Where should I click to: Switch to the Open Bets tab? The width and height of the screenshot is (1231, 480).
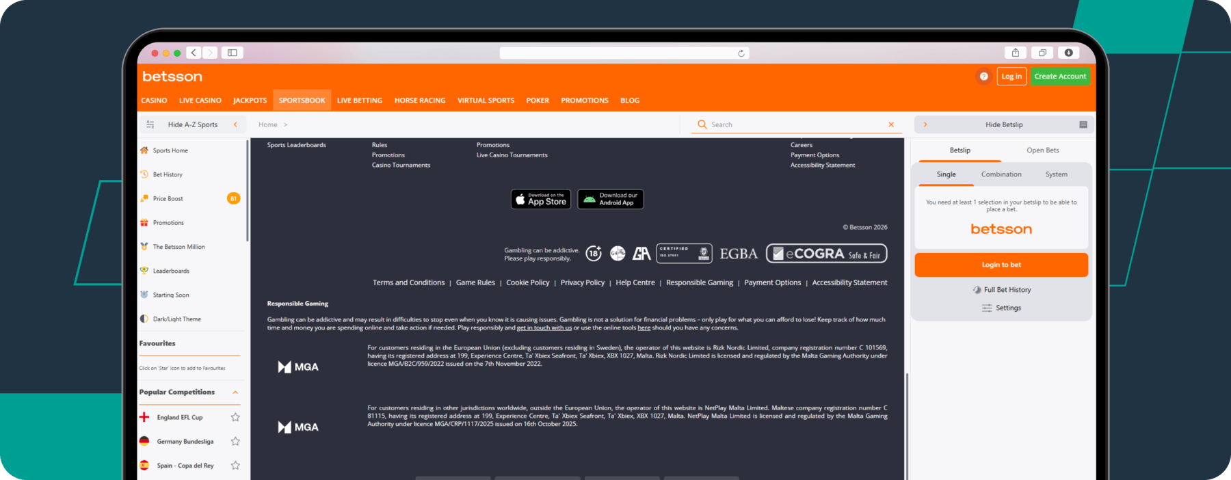1042,150
